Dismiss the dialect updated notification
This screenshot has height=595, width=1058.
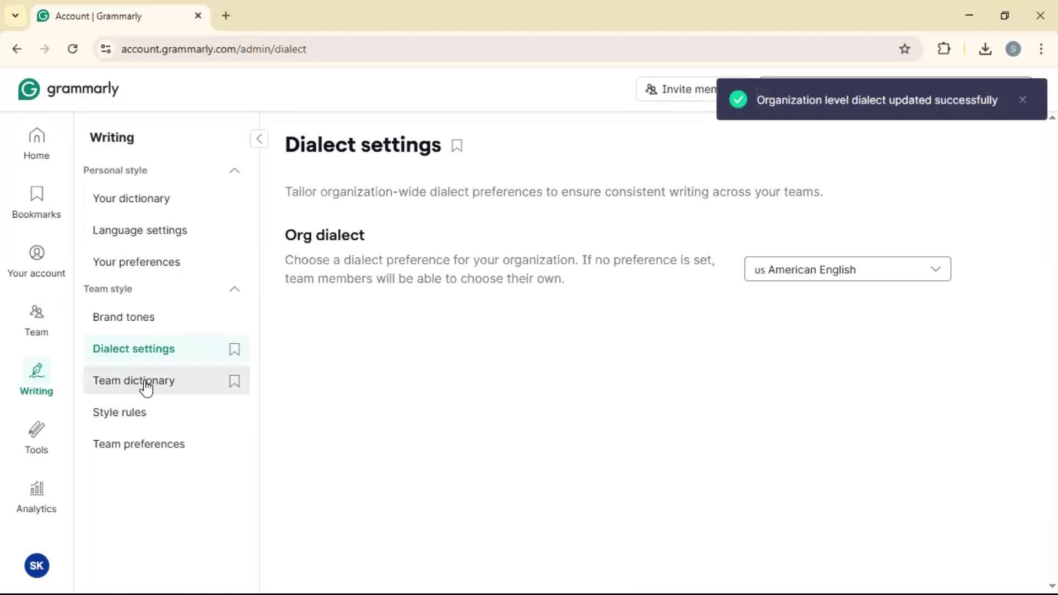(x=1023, y=100)
